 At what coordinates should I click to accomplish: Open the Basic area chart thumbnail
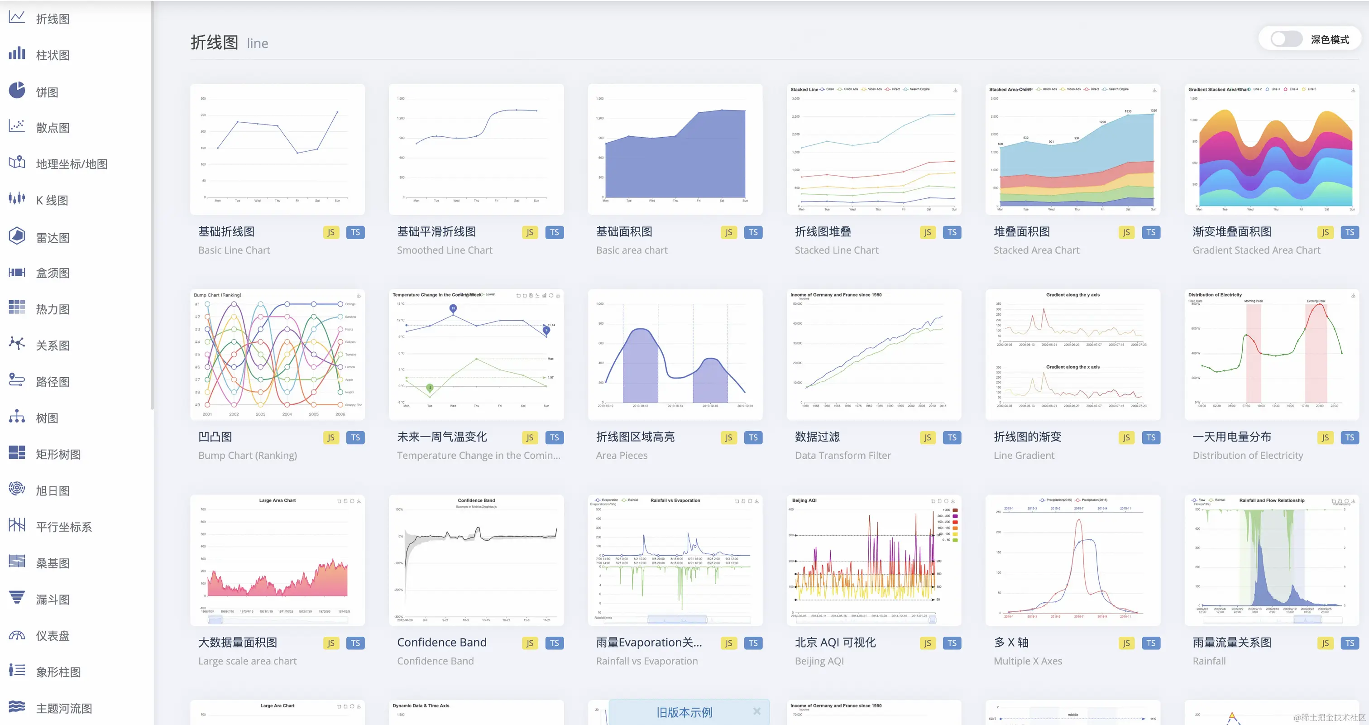(x=675, y=149)
